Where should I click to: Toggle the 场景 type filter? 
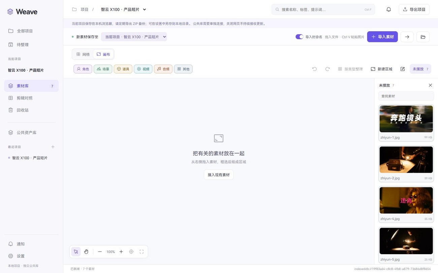click(x=103, y=69)
